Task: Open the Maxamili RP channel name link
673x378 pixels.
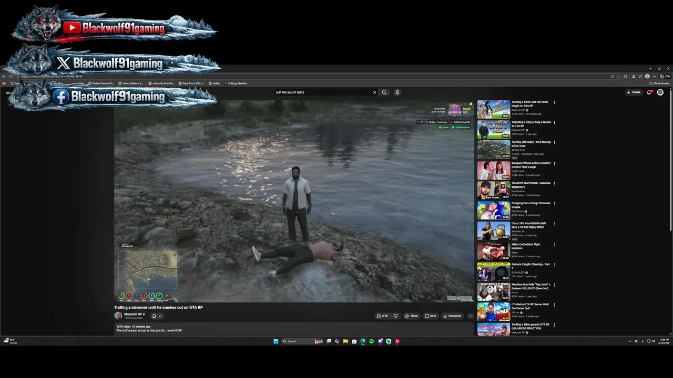Action: 133,314
